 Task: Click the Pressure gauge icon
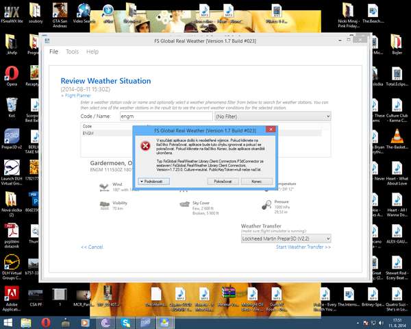click(266, 205)
